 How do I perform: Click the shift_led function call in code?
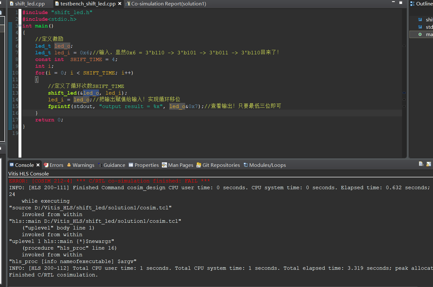tap(62, 93)
